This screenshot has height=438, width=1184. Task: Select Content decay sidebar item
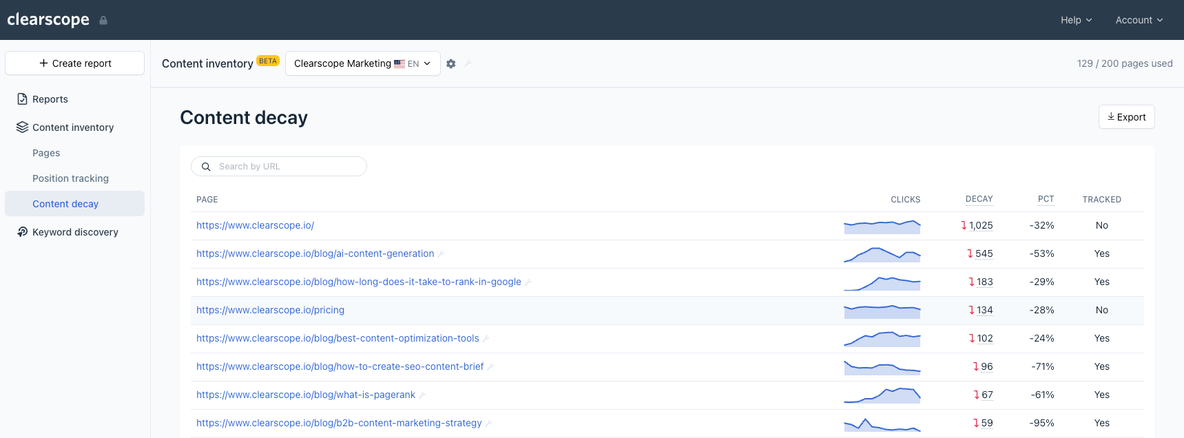[74, 204]
